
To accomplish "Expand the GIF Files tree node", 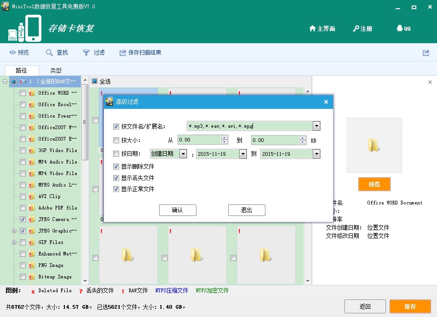I will (14, 243).
